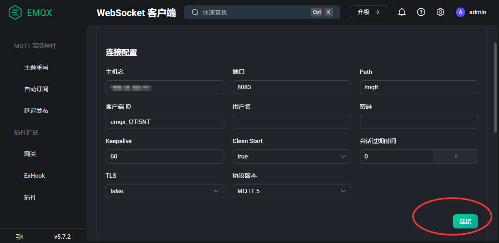
Task: Open the notifications bell
Action: (x=402, y=12)
